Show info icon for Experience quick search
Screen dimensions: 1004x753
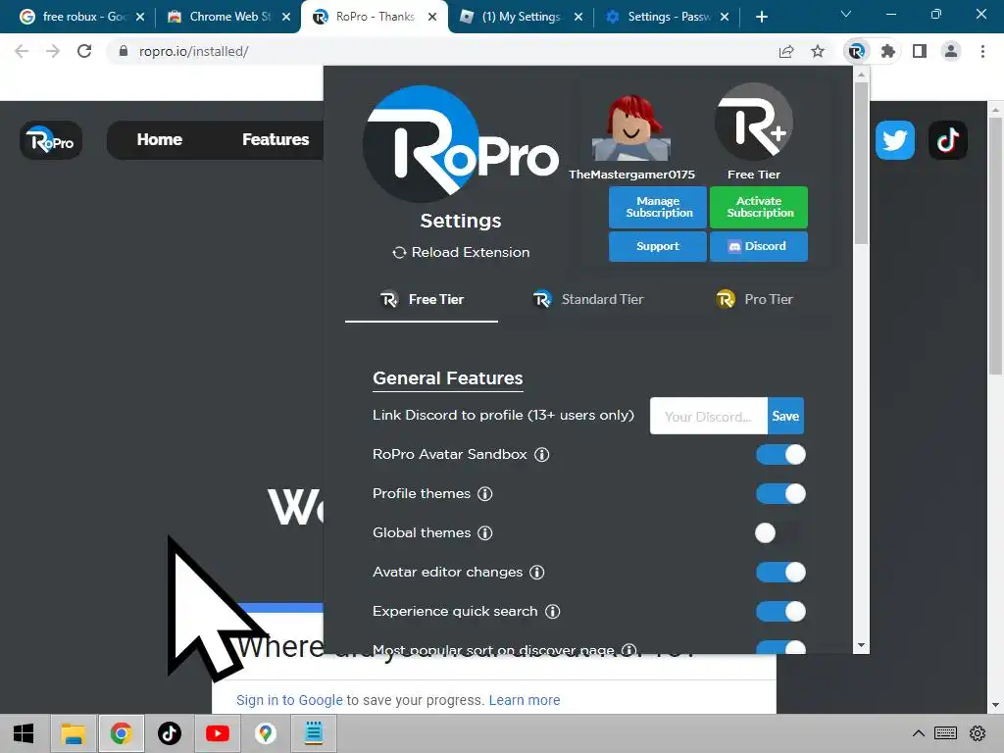click(552, 612)
